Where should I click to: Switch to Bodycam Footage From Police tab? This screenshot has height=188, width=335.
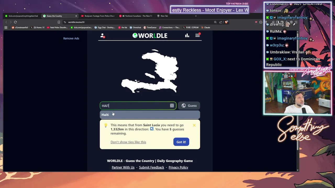coord(98,16)
